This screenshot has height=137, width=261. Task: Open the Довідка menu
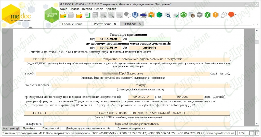click(111, 9)
